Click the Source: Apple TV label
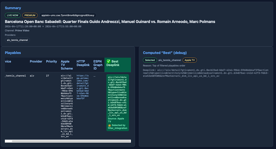276x149 pixels. pyautogui.click(x=116, y=120)
